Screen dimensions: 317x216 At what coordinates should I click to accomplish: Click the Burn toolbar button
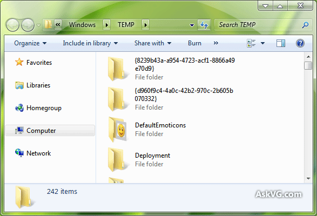[194, 43]
